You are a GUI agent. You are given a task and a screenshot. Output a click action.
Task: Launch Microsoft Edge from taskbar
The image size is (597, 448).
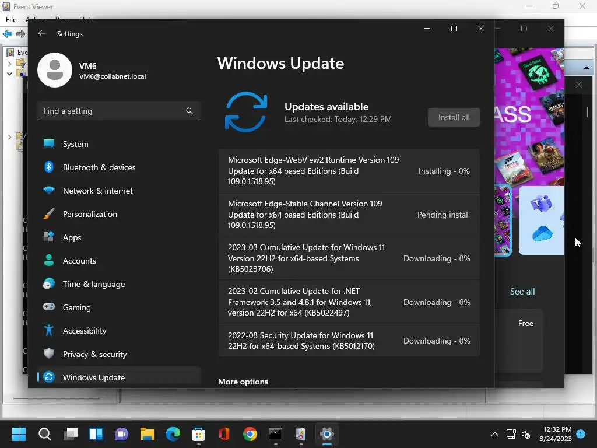(x=173, y=434)
